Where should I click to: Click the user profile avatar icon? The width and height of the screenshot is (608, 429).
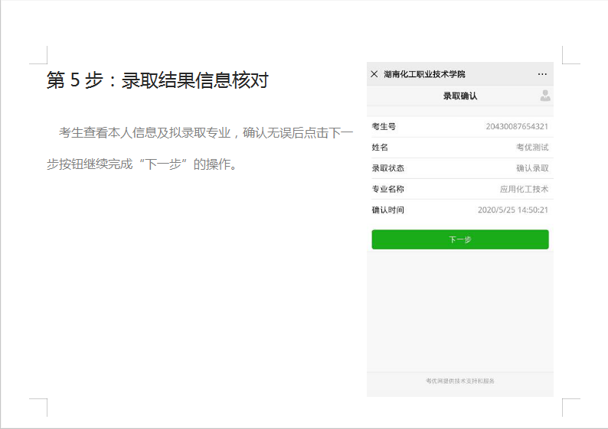[x=544, y=96]
